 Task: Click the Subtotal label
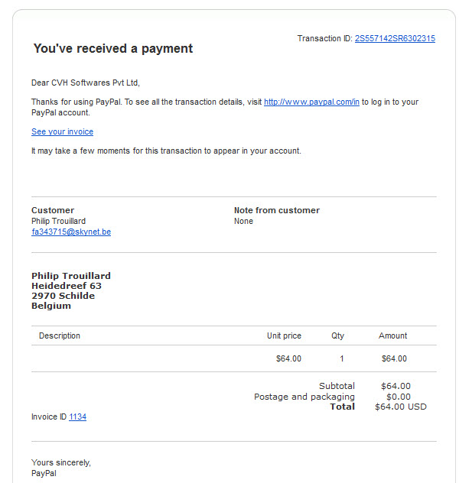pyautogui.click(x=337, y=386)
